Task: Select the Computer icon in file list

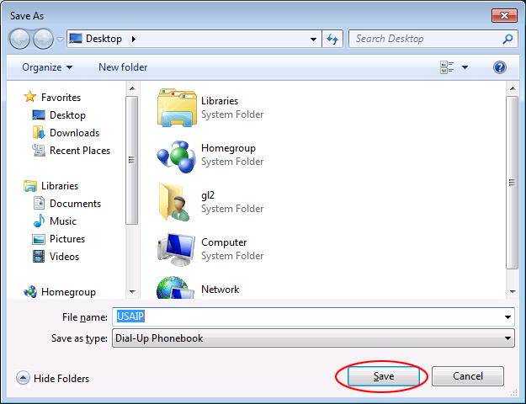Action: click(x=176, y=250)
